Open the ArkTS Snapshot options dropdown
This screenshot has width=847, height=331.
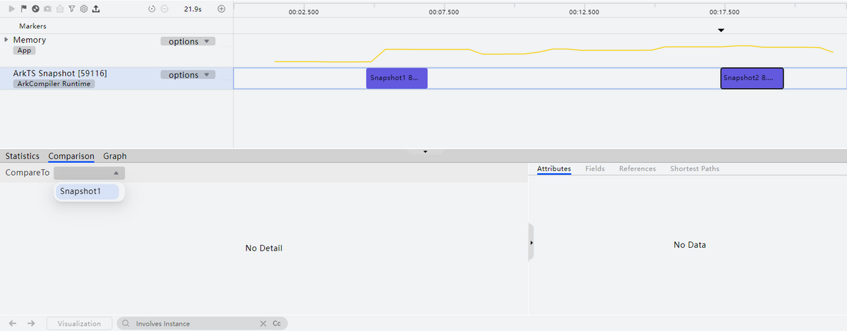coord(188,75)
